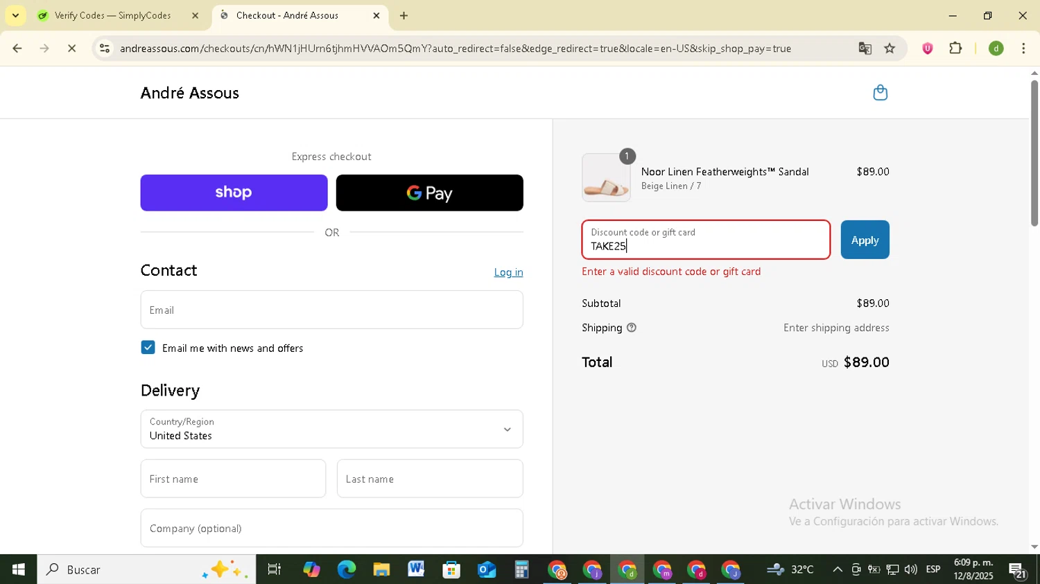Uncheck Email me with news and offers
Viewport: 1040px width, 584px height.
click(148, 348)
